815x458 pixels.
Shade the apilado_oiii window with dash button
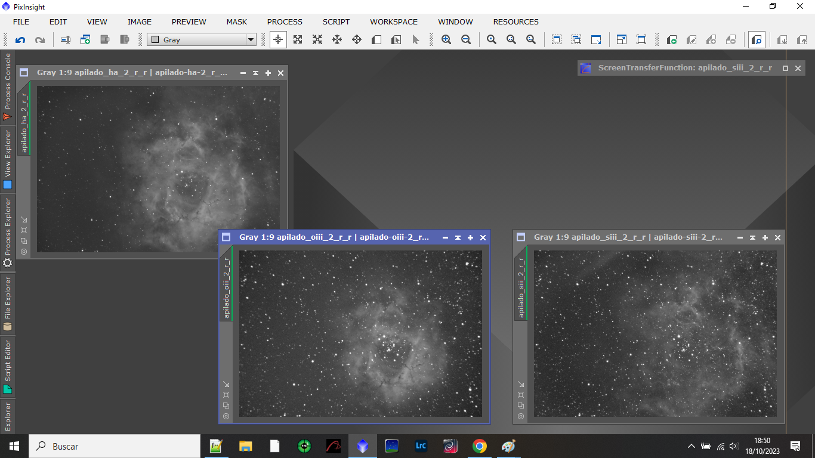[445, 237]
